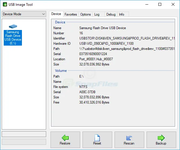
Task: Click the File system field label
Action: point(61,87)
